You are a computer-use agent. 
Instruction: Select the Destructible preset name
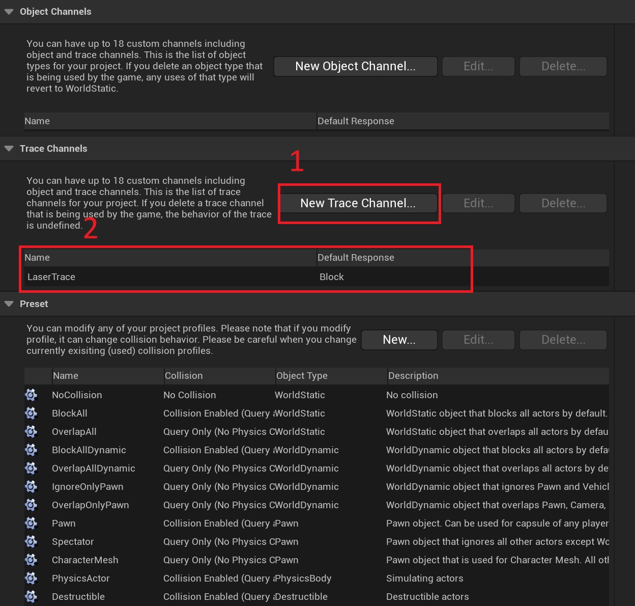[78, 597]
